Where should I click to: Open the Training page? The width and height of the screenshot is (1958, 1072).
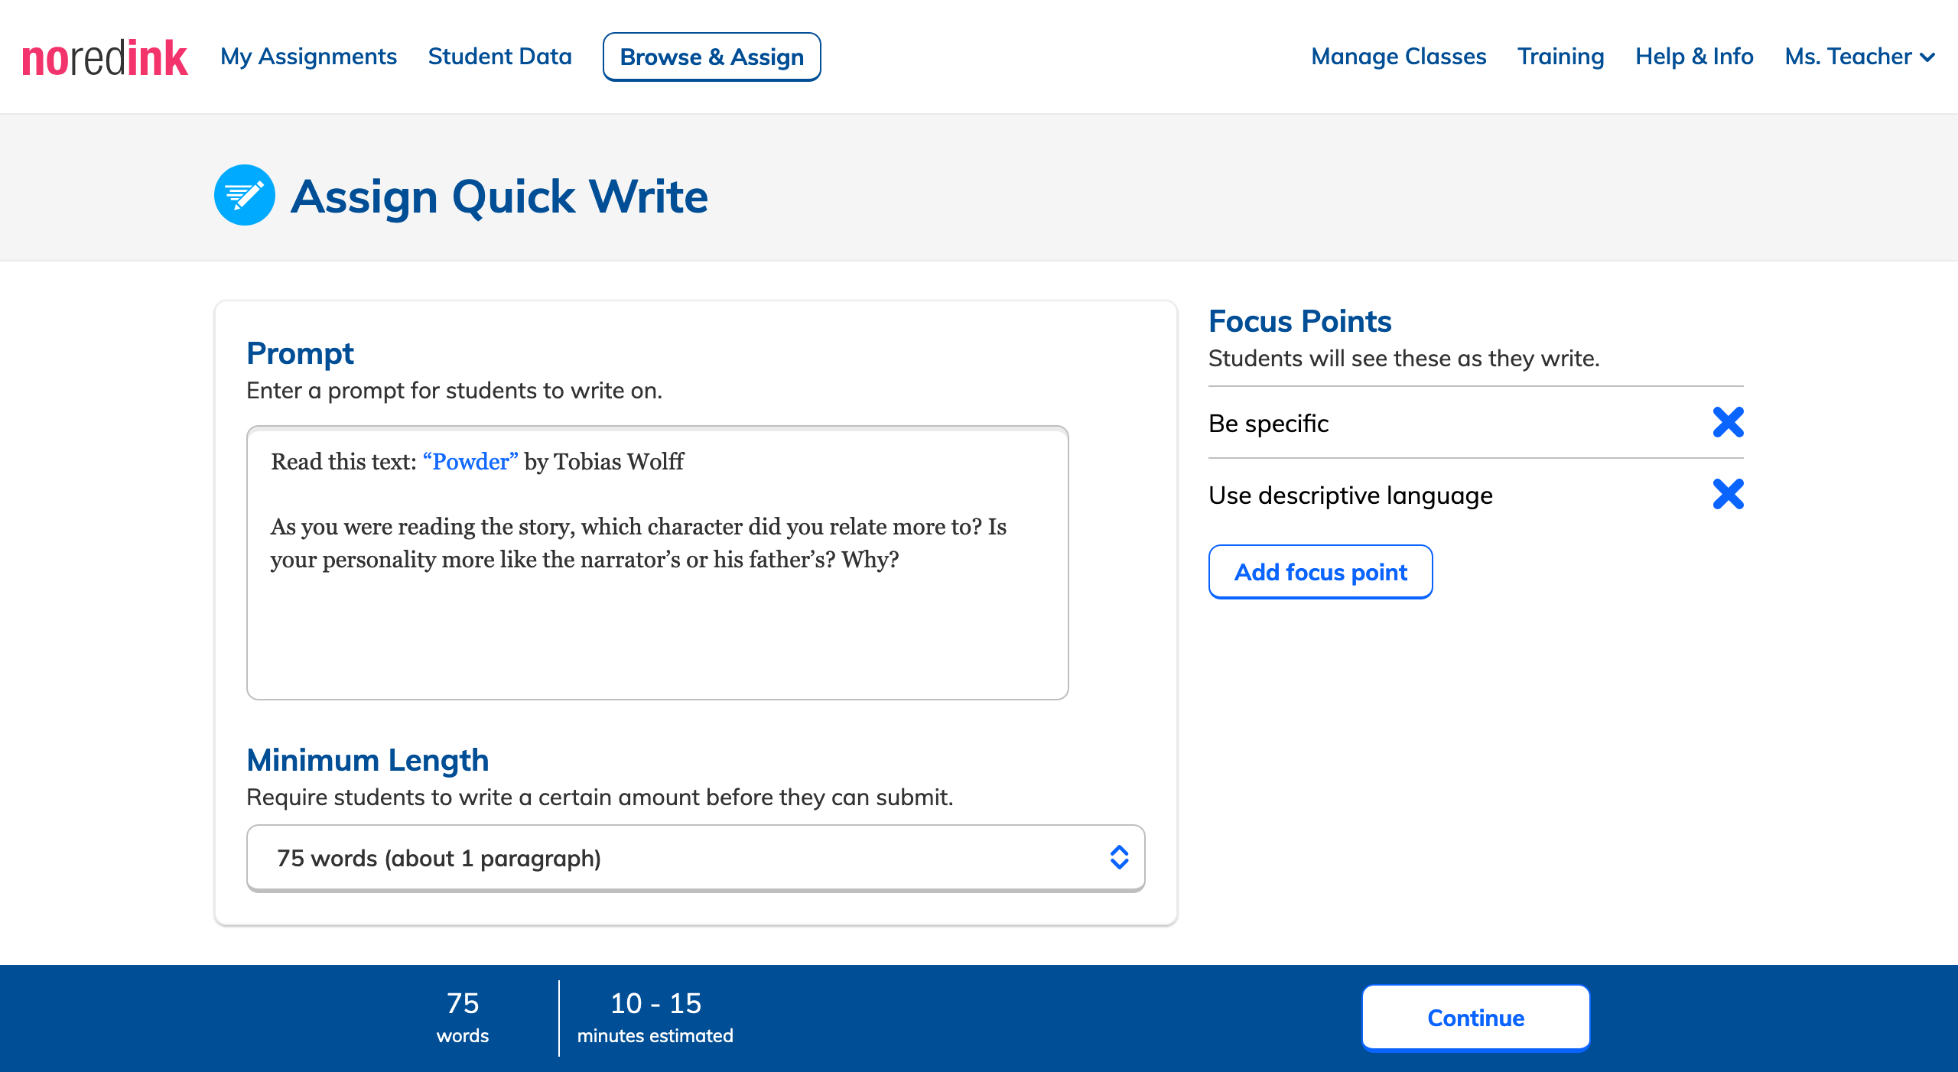[1560, 57]
